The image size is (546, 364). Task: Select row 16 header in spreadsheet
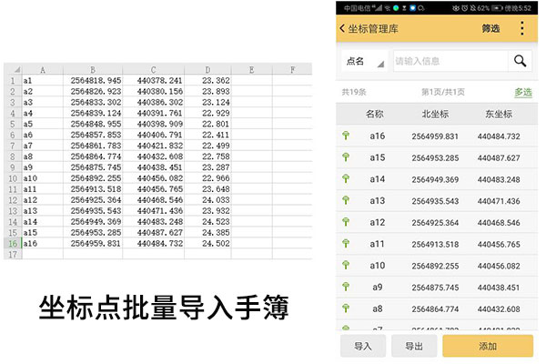(x=12, y=244)
